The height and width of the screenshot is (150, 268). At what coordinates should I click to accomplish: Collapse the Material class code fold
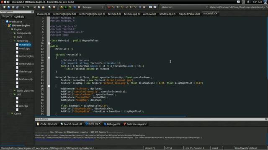pyautogui.click(x=49, y=43)
